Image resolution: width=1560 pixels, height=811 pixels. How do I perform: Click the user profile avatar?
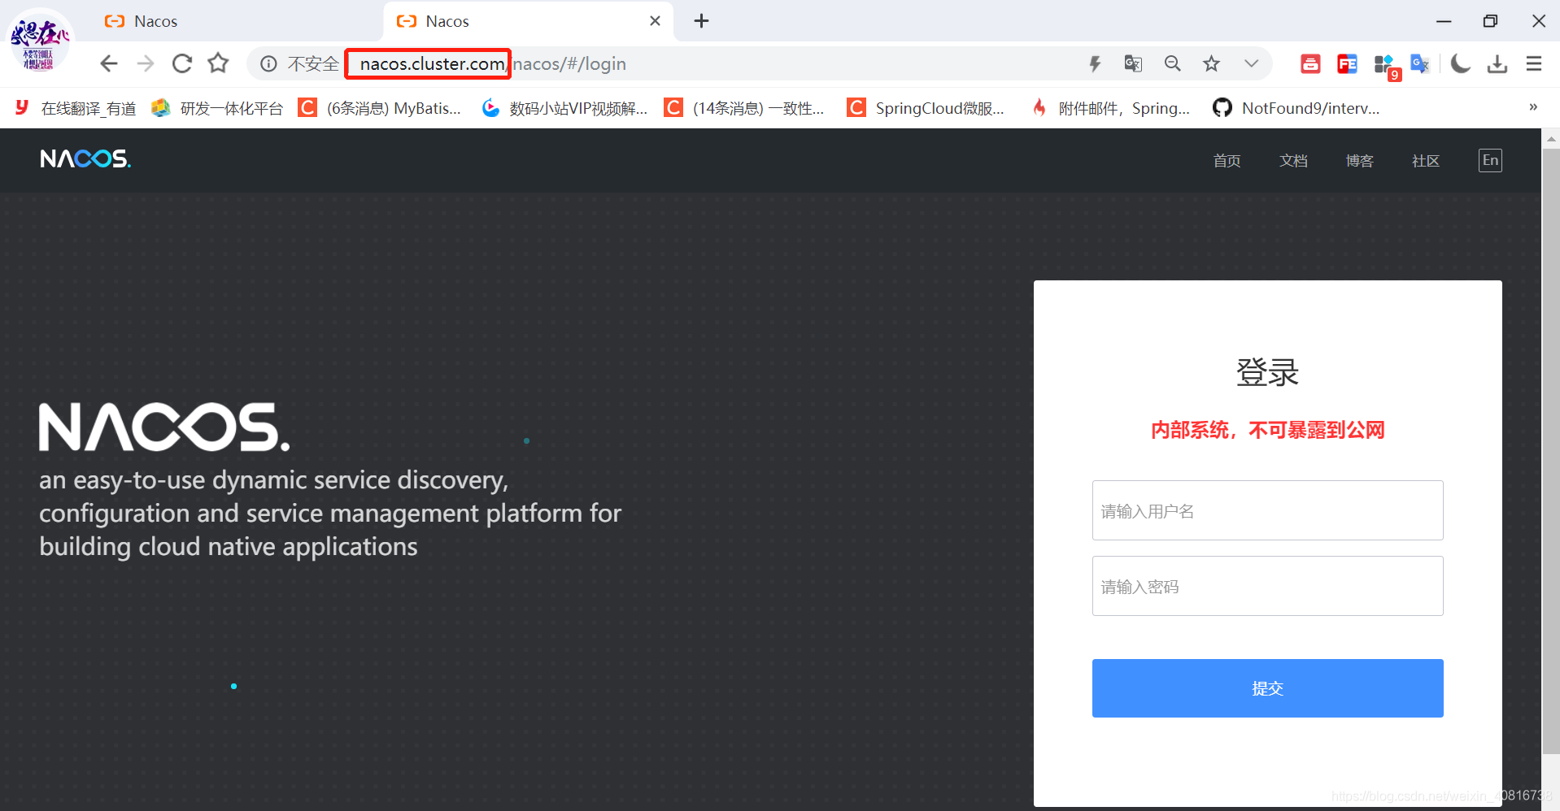(39, 41)
